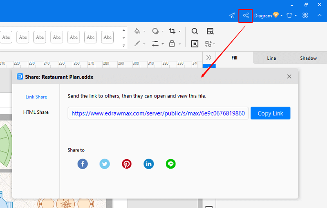Move style gallery up with arrow

(124, 30)
